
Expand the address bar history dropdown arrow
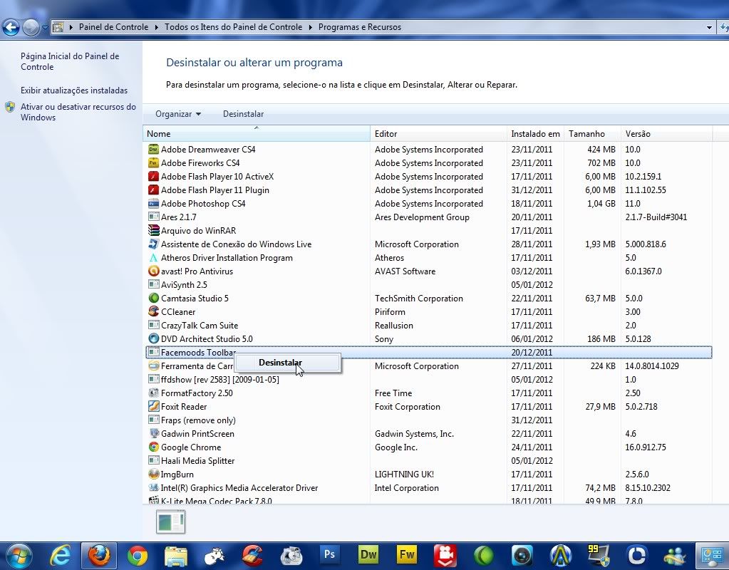point(708,28)
